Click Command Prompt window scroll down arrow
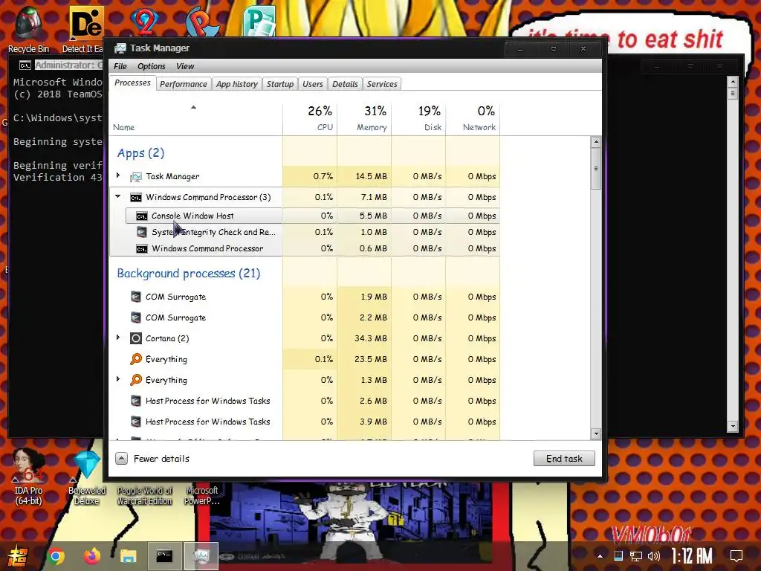 coord(733,426)
